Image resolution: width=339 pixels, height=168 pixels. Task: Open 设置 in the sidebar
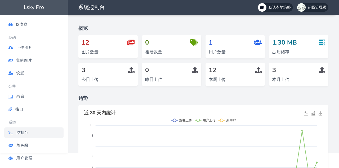(x=34, y=73)
